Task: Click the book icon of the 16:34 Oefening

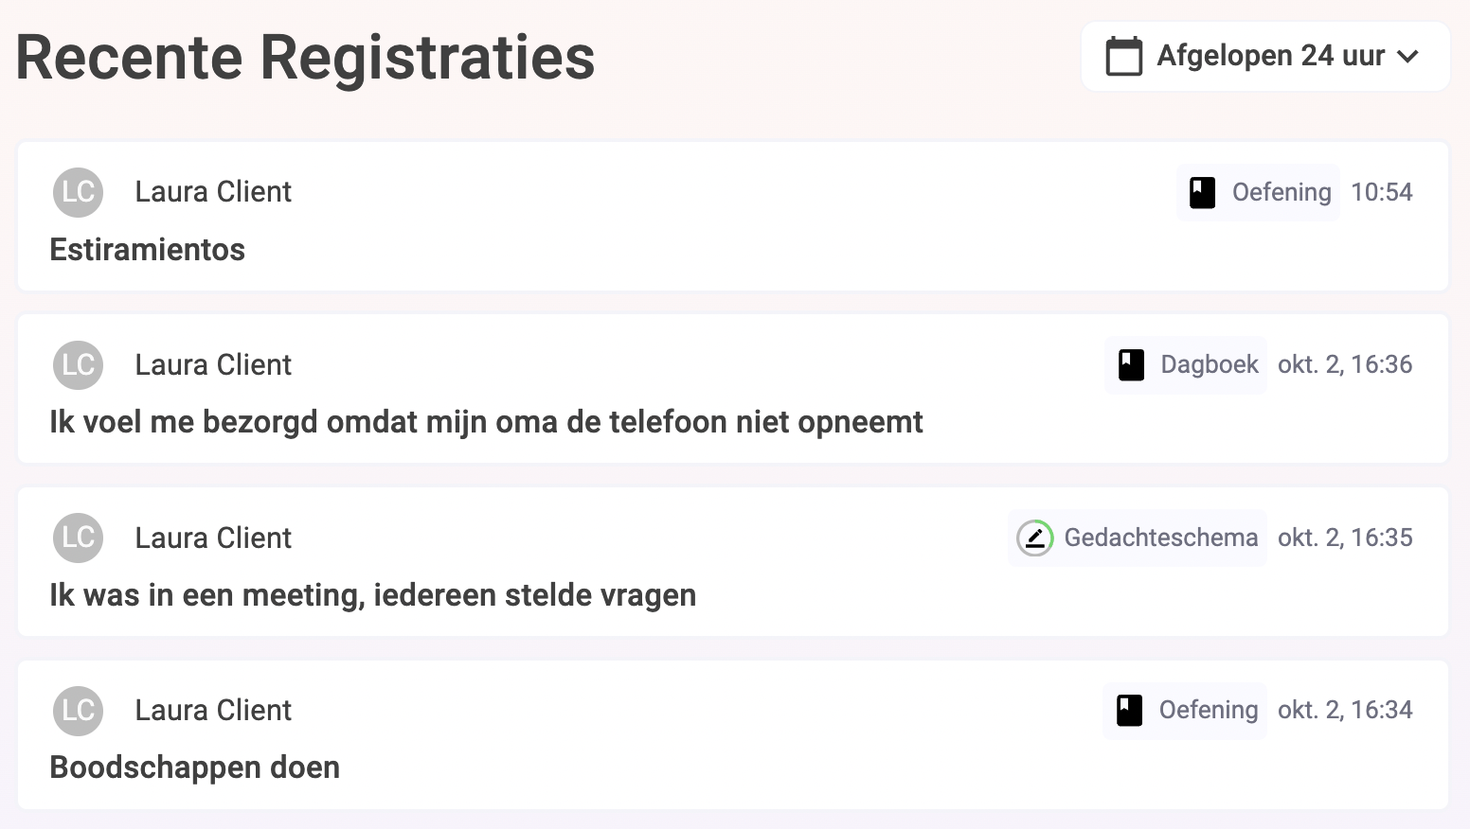Action: 1129,710
